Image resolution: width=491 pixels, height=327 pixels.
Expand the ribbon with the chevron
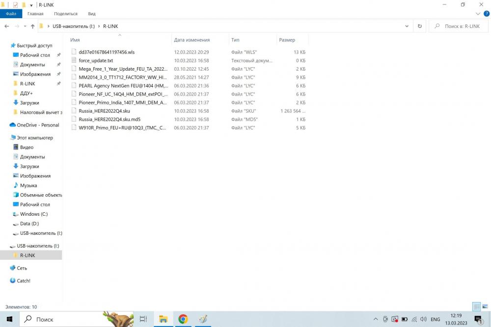point(478,14)
